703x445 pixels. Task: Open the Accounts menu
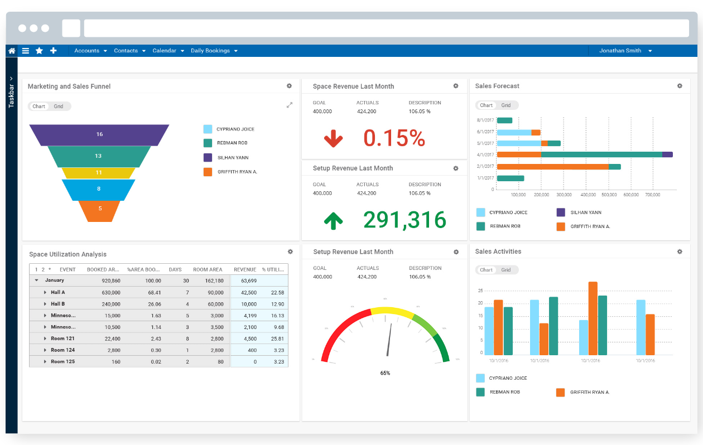(90, 51)
